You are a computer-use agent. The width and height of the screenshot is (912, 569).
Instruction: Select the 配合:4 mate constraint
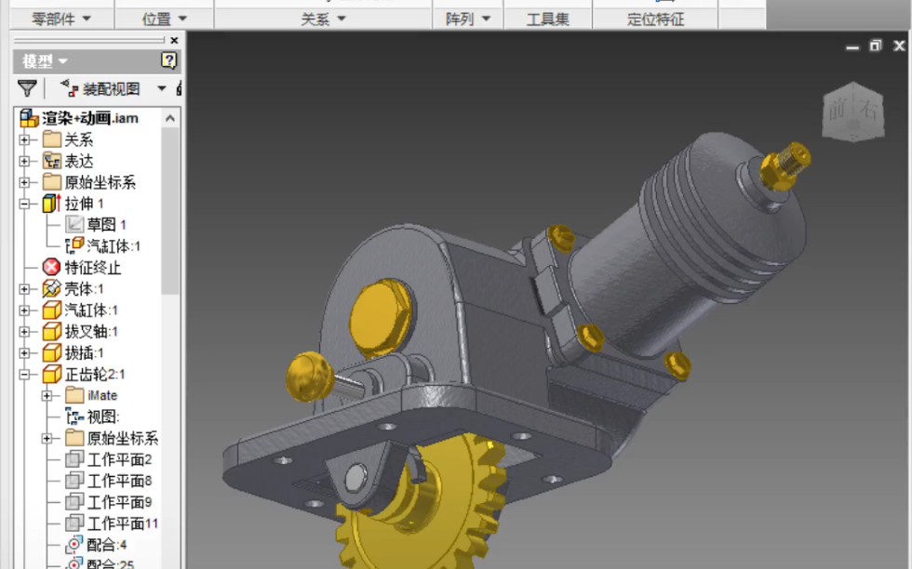point(106,545)
